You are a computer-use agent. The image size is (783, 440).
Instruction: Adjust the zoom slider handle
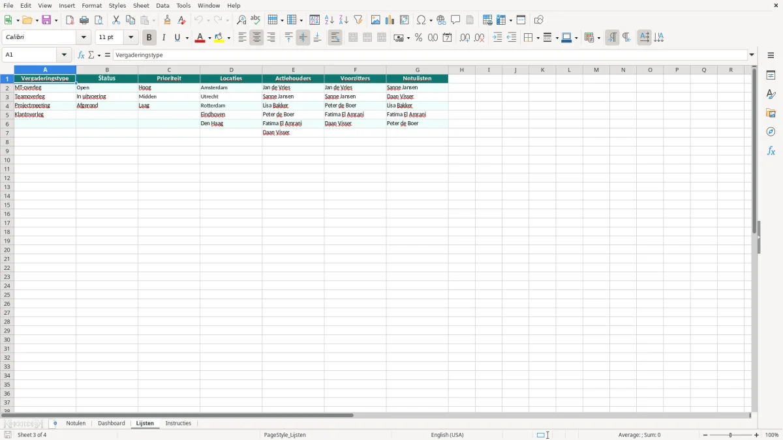click(731, 435)
